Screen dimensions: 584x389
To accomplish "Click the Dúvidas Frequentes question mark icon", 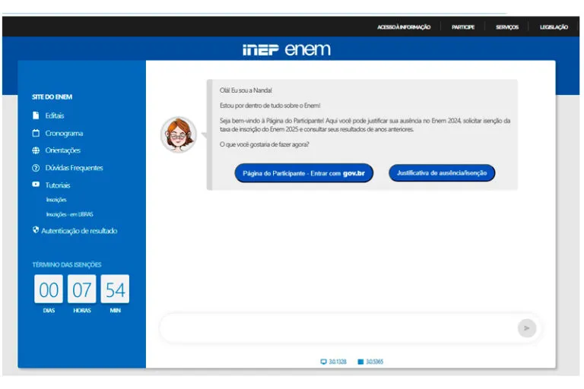I will tap(36, 168).
